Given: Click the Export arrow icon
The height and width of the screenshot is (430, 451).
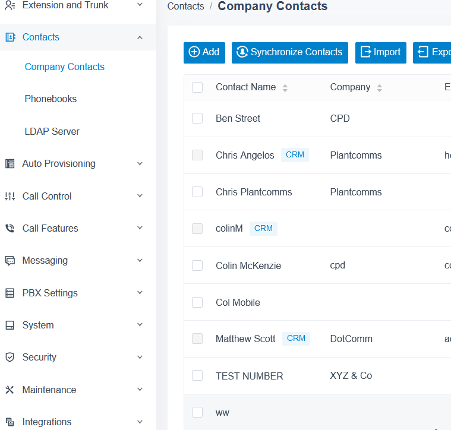Looking at the screenshot, I should tap(423, 52).
